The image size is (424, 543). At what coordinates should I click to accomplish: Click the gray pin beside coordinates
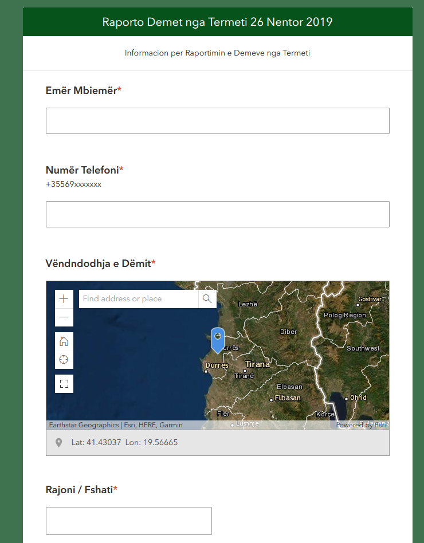click(58, 443)
